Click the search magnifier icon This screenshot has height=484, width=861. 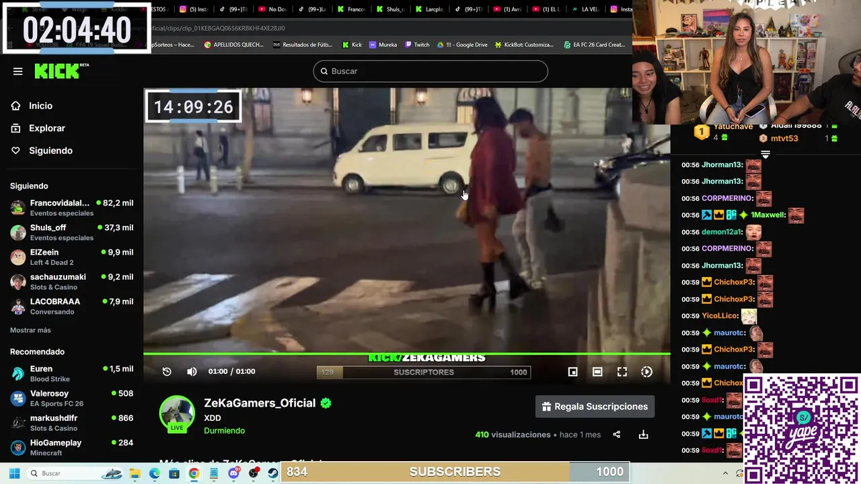click(x=324, y=71)
